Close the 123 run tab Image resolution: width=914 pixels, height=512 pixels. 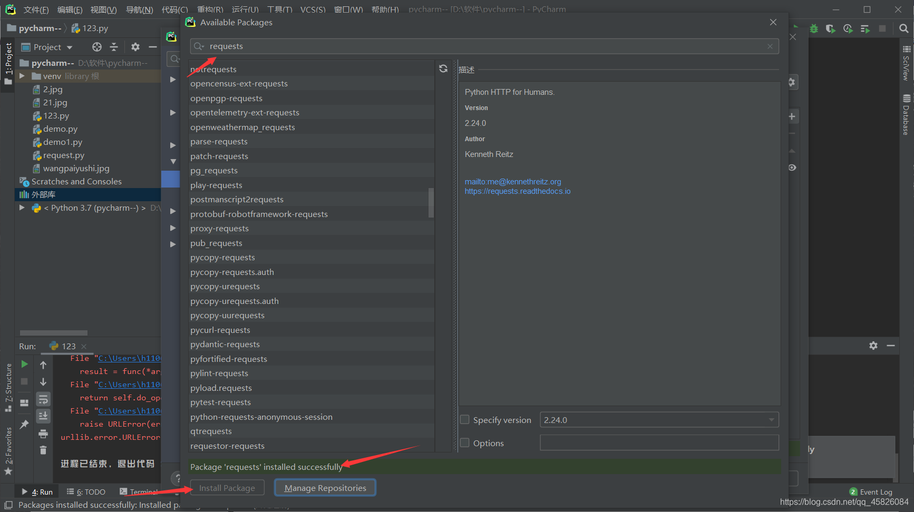pos(84,346)
